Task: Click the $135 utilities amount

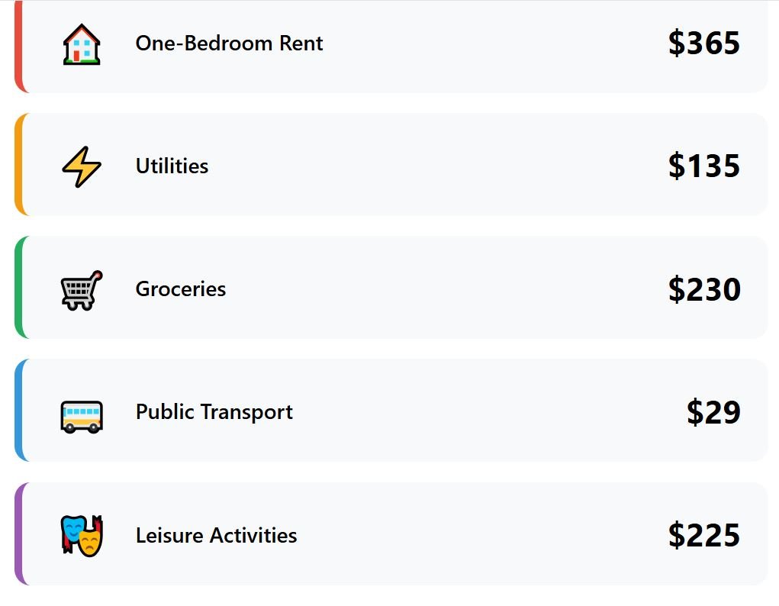Action: click(x=703, y=166)
